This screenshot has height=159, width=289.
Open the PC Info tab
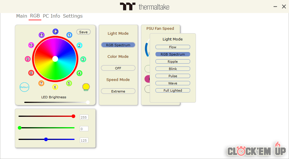coord(51,16)
